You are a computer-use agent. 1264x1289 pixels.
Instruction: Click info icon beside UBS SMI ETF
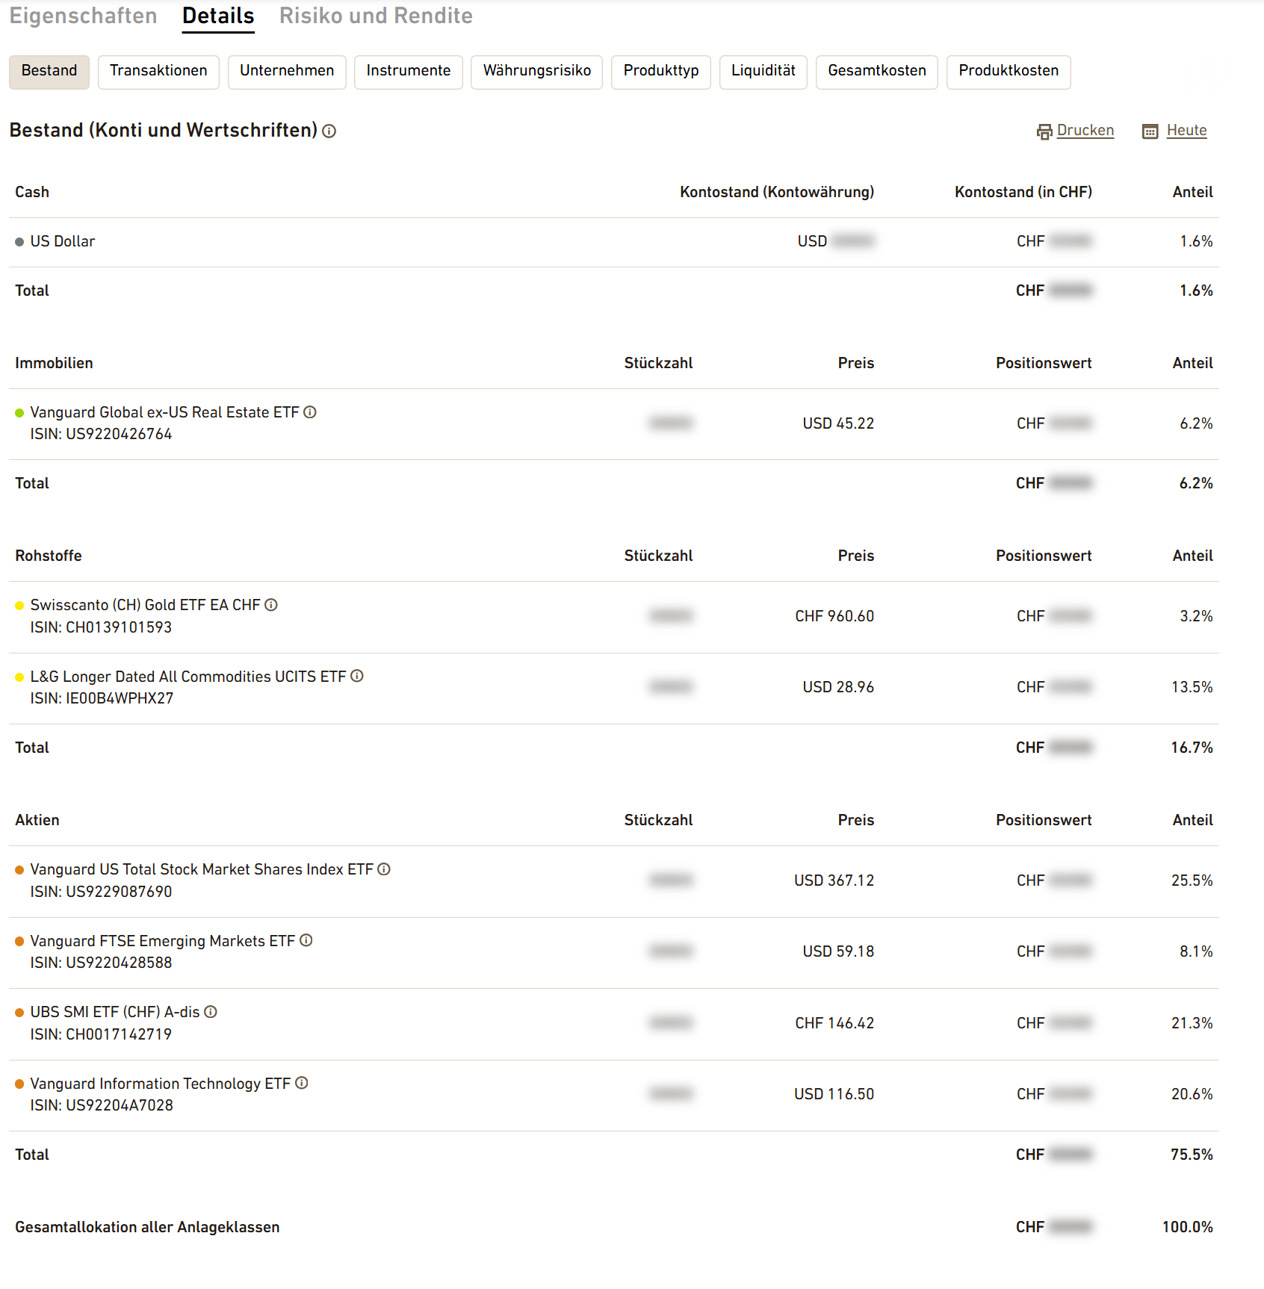[211, 1012]
